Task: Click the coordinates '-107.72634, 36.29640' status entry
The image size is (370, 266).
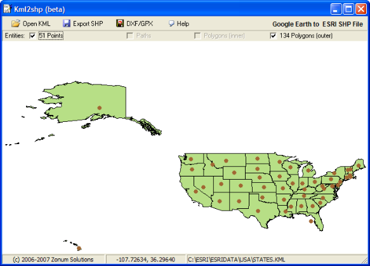Action: [145, 260]
